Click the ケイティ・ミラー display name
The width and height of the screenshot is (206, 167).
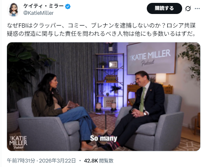coord(44,6)
